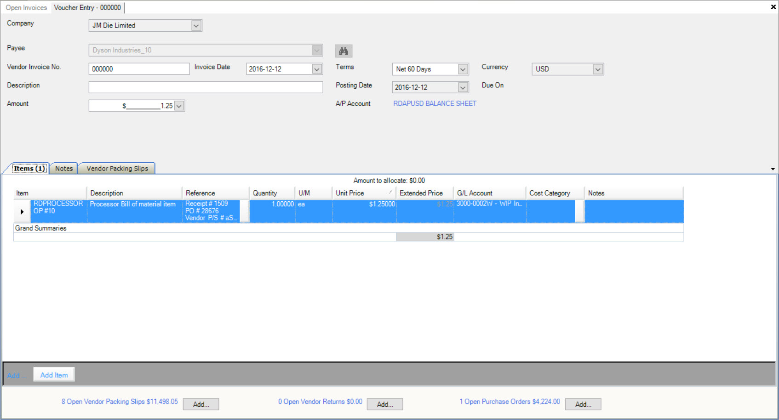
Task: Select the Voucher Entry - 000000 tab
Action: coord(87,8)
